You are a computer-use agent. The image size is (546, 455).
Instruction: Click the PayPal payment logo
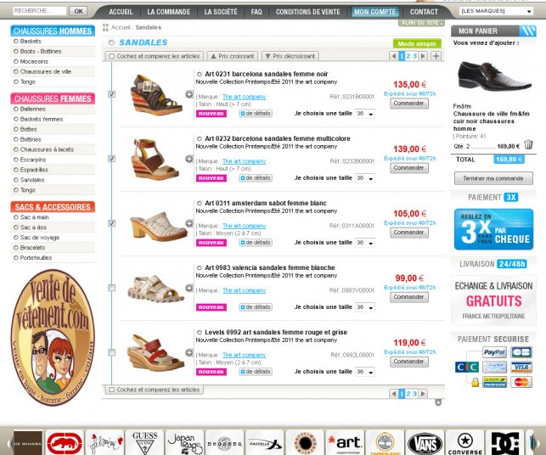494,352
